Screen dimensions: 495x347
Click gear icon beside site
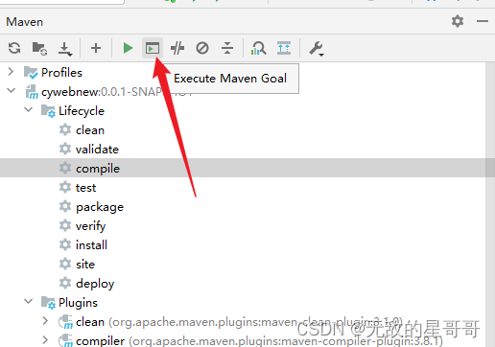point(65,264)
